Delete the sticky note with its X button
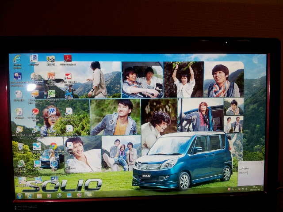This screenshot has height=212, width=283. tap(262, 162)
